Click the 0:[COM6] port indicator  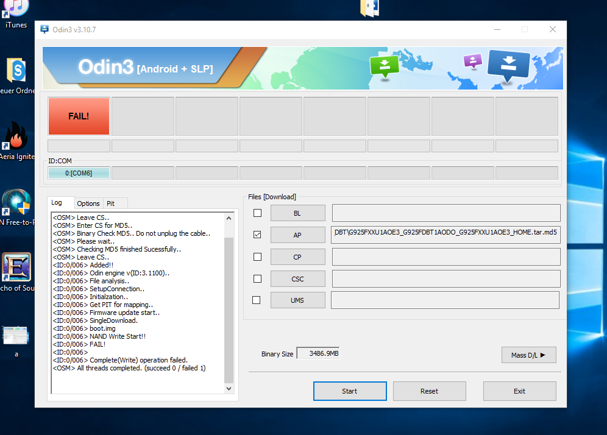pos(79,173)
